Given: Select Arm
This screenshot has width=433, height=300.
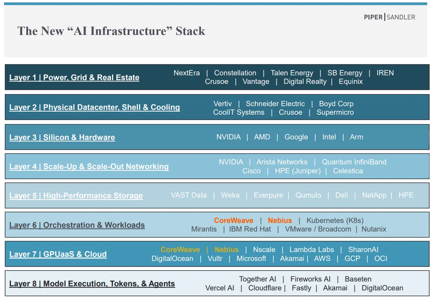Looking at the screenshot, I should [x=357, y=137].
